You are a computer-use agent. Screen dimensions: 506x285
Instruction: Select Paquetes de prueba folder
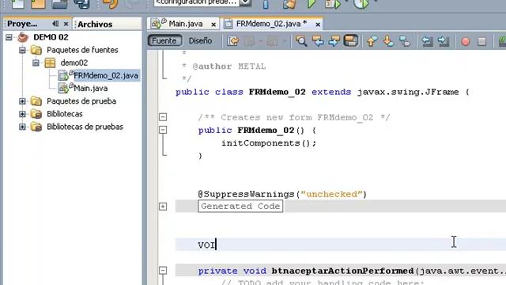tap(81, 101)
